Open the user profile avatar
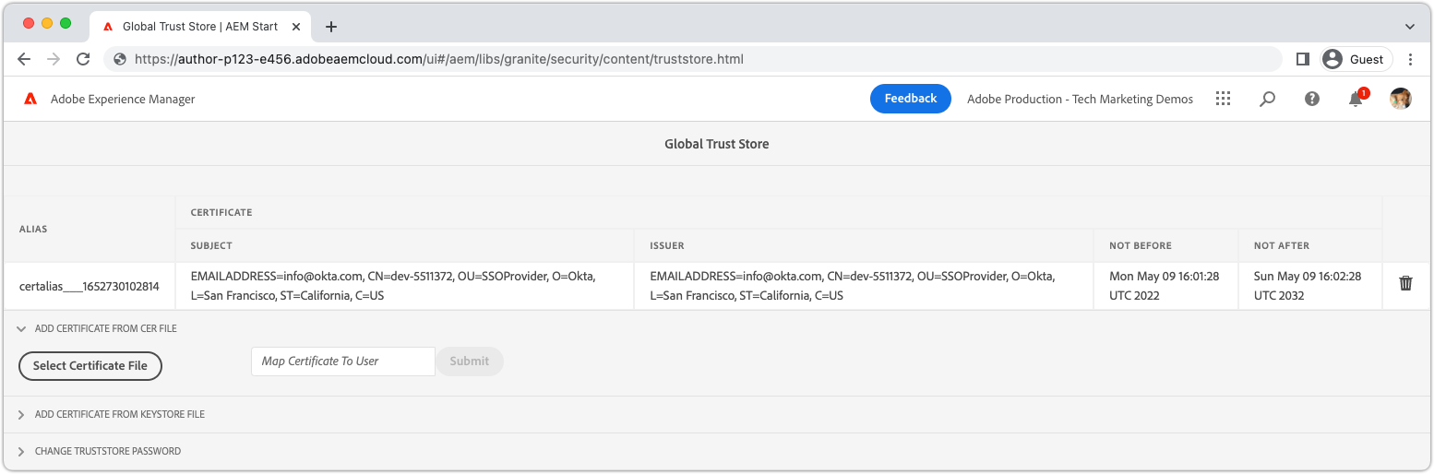 coord(1401,99)
